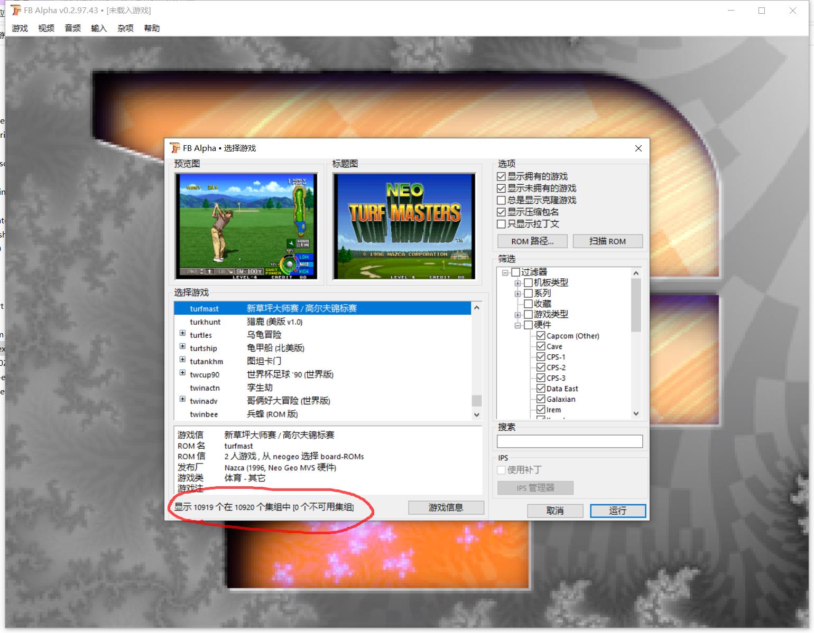Maximize the FB Alpha main window
The height and width of the screenshot is (633, 814).
click(x=762, y=11)
